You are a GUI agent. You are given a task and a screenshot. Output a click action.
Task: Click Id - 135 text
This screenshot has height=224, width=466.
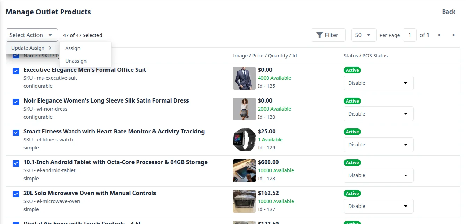click(x=267, y=86)
